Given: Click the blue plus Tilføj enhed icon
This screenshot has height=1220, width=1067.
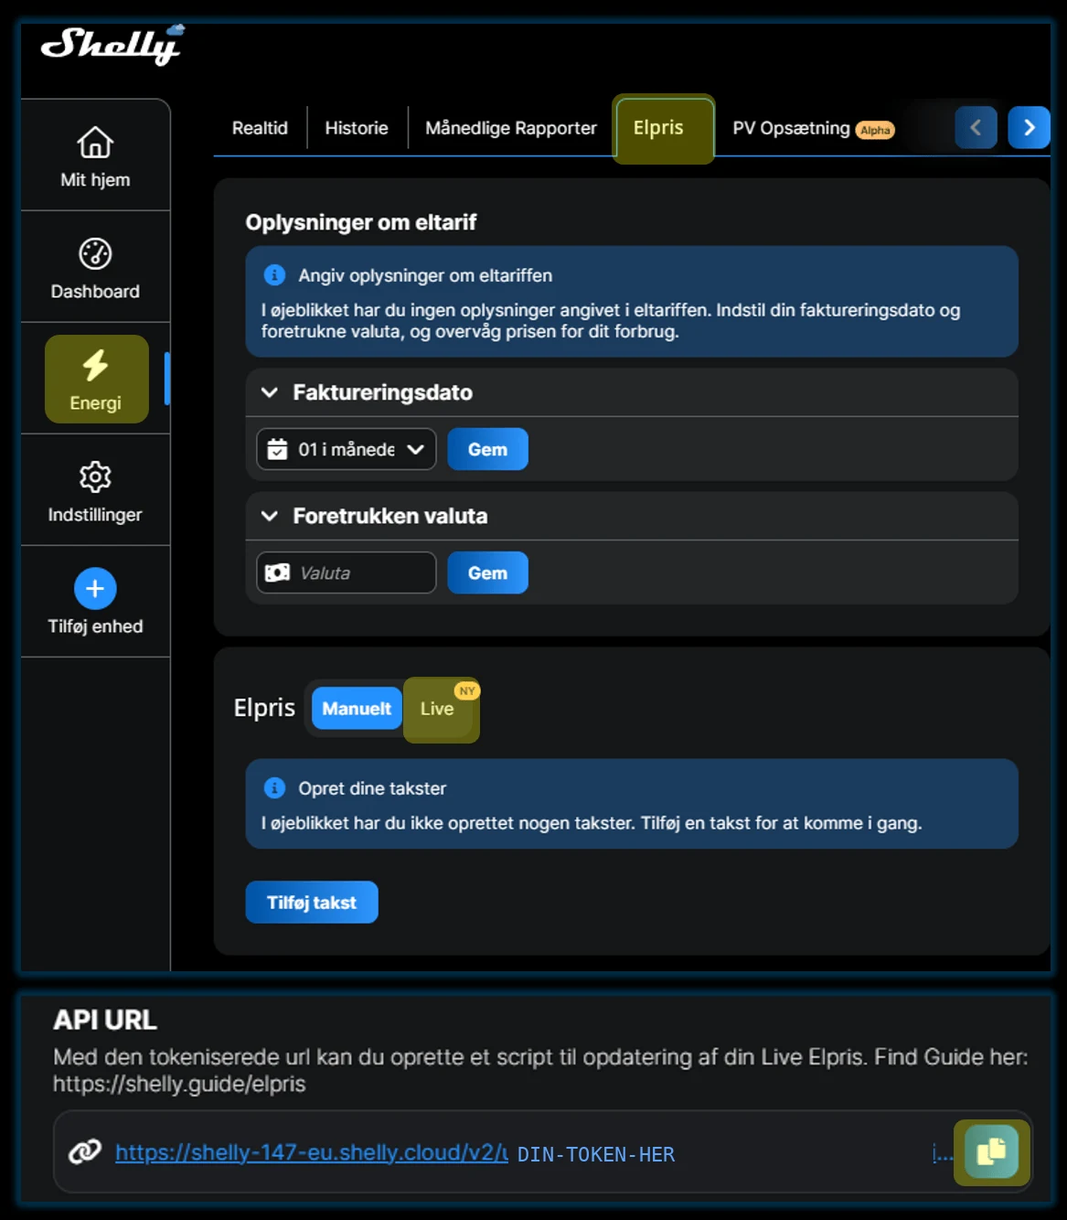Looking at the screenshot, I should click(95, 588).
